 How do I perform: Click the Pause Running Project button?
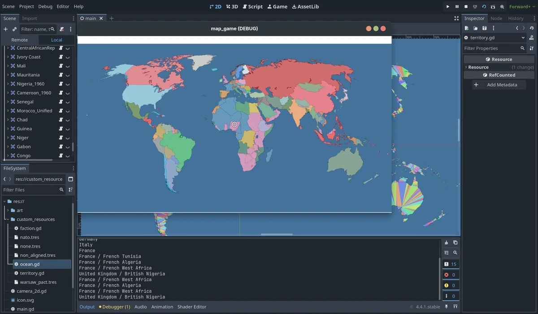coord(457,7)
